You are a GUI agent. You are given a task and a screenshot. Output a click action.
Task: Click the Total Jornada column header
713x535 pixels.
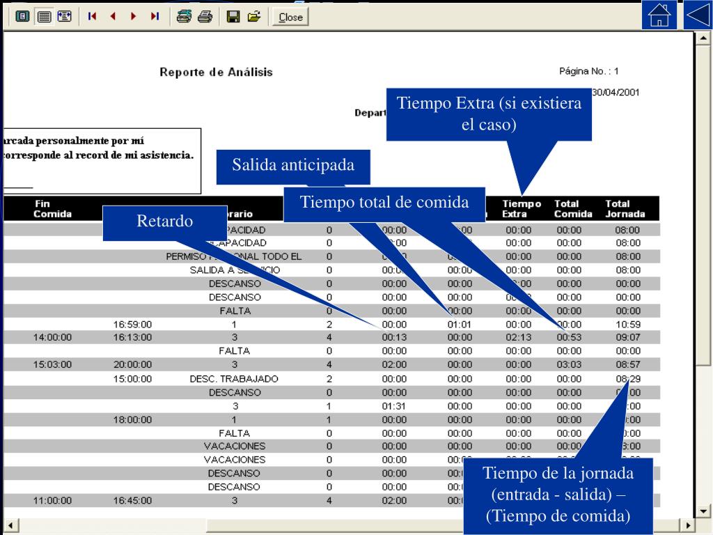(625, 209)
